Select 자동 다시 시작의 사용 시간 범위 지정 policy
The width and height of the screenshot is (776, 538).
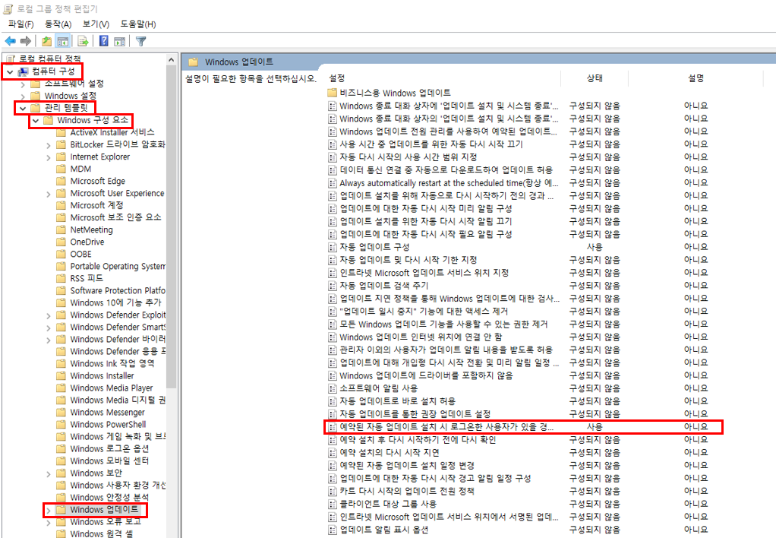[x=409, y=157]
